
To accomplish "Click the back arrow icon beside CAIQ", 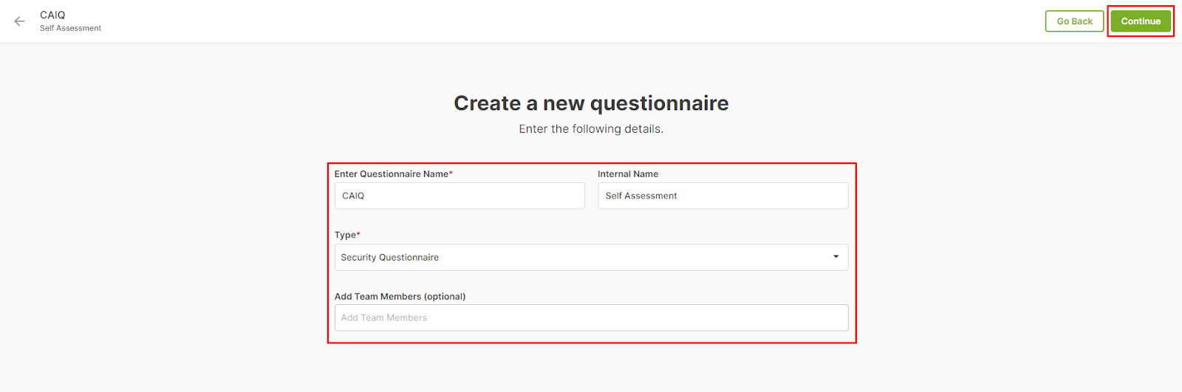I will pyautogui.click(x=20, y=21).
